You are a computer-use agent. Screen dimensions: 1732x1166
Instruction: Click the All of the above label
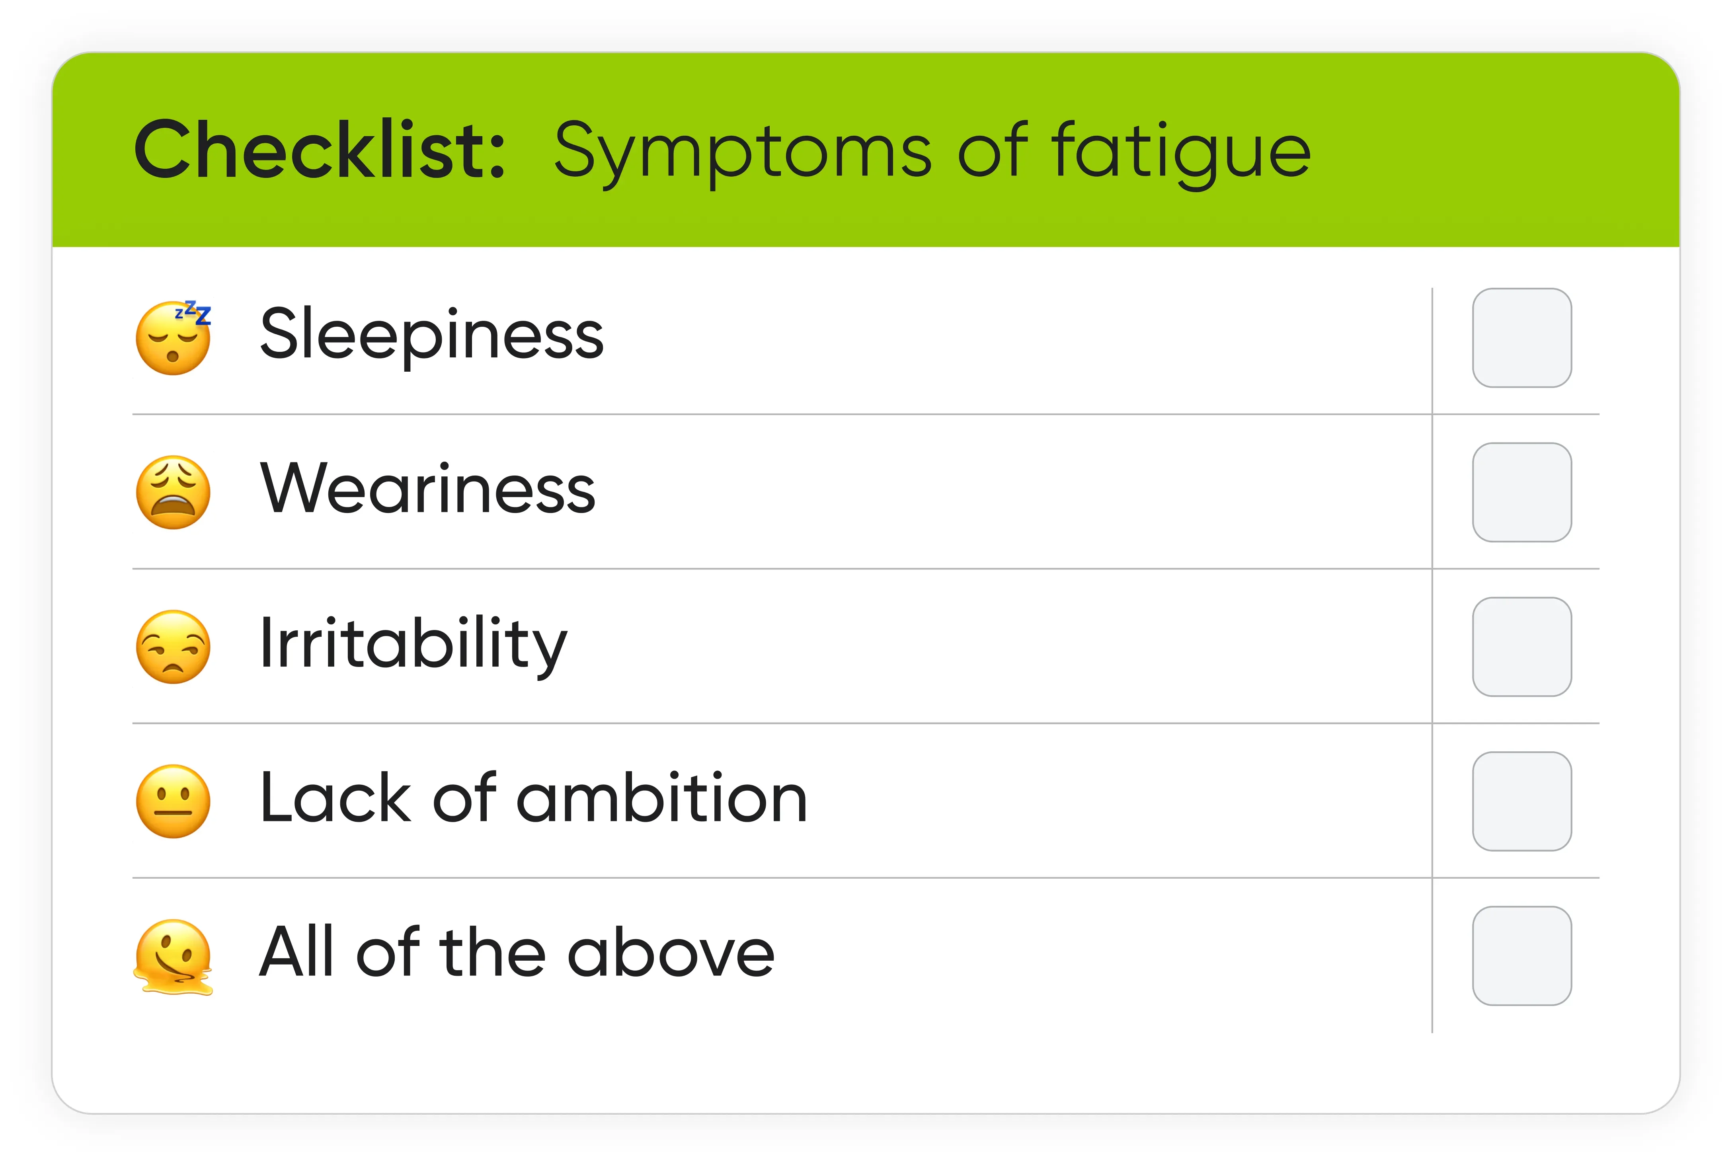(x=517, y=953)
